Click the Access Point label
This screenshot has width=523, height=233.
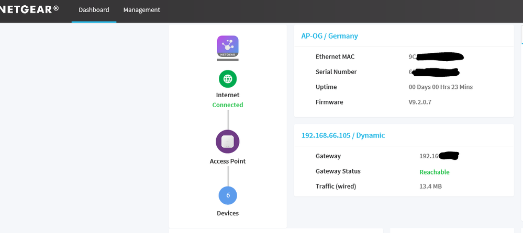tap(228, 161)
